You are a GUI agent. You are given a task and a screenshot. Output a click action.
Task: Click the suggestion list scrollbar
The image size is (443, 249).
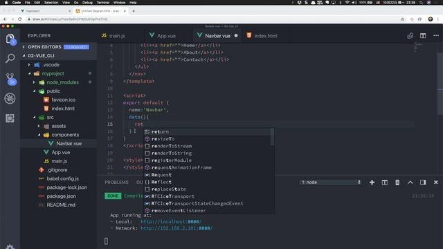pos(272,137)
